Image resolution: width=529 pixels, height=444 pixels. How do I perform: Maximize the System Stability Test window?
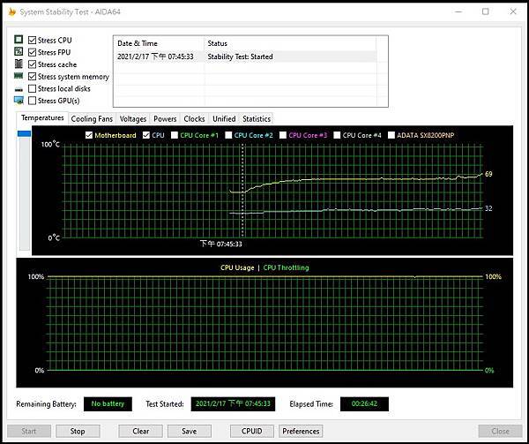[x=485, y=11]
